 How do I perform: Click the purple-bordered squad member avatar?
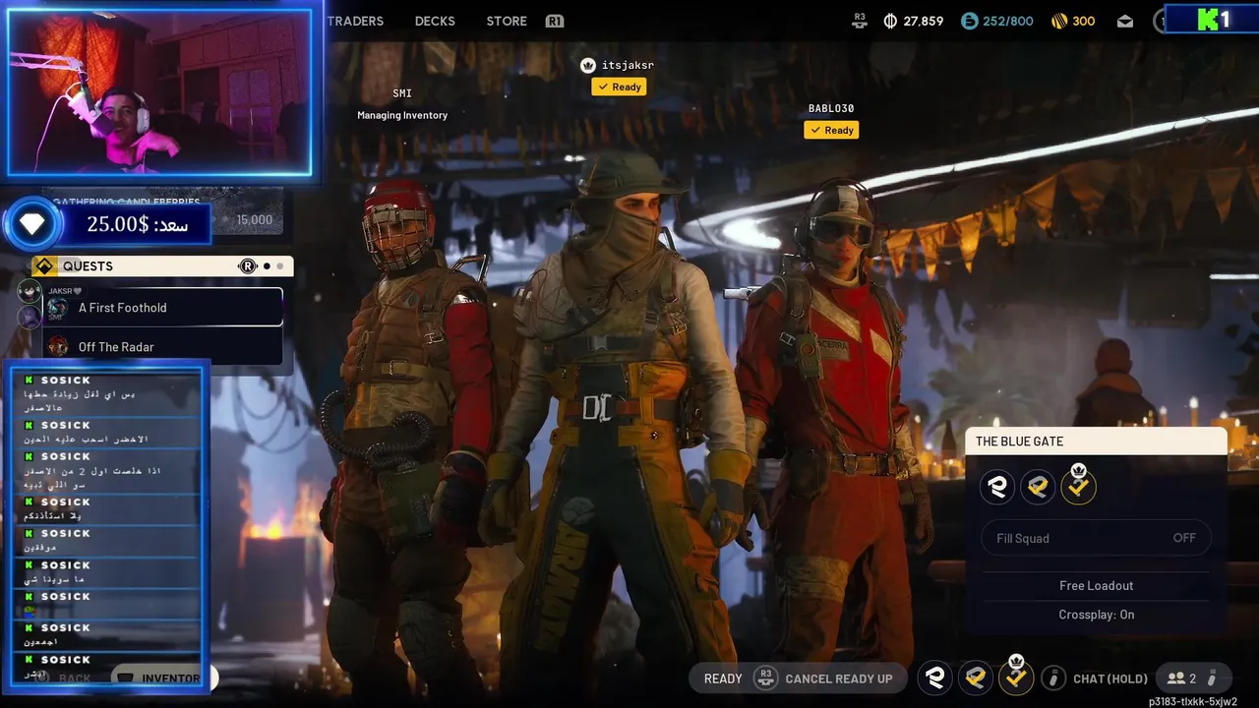[30, 316]
